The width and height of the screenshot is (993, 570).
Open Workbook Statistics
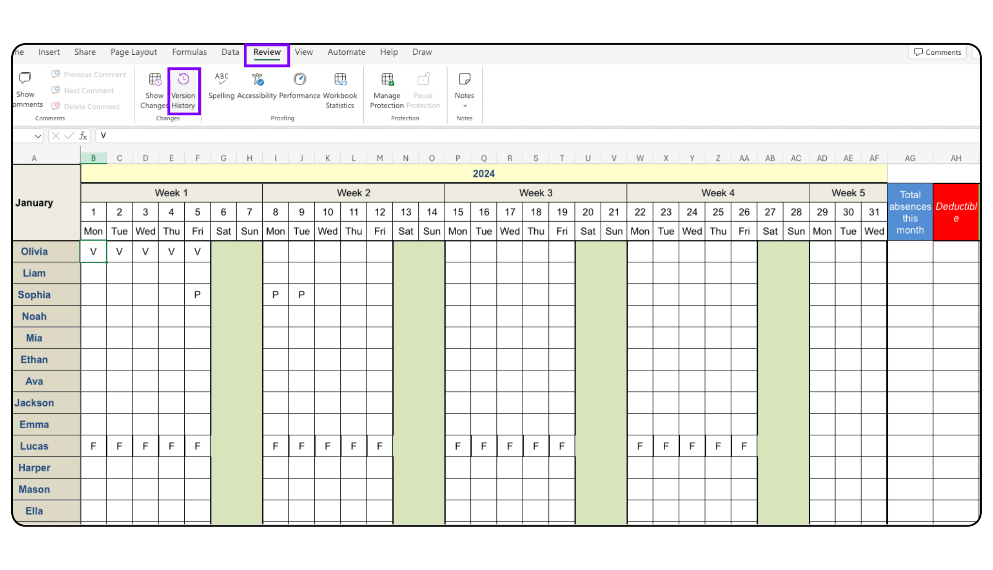pyautogui.click(x=340, y=91)
